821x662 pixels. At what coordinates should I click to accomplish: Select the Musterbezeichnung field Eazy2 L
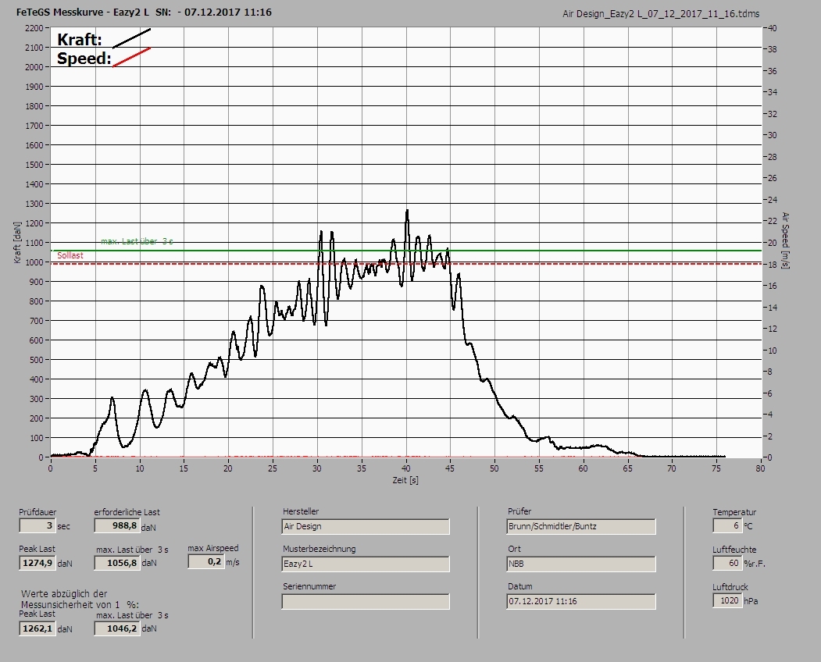click(366, 564)
